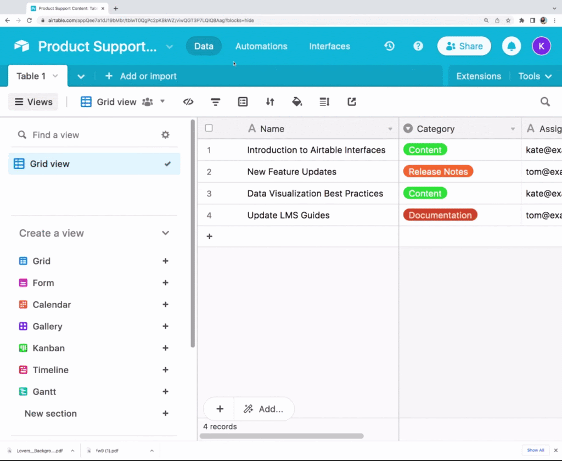Add a new Gallery view plus
Viewport: 562px width, 461px height.
(165, 326)
